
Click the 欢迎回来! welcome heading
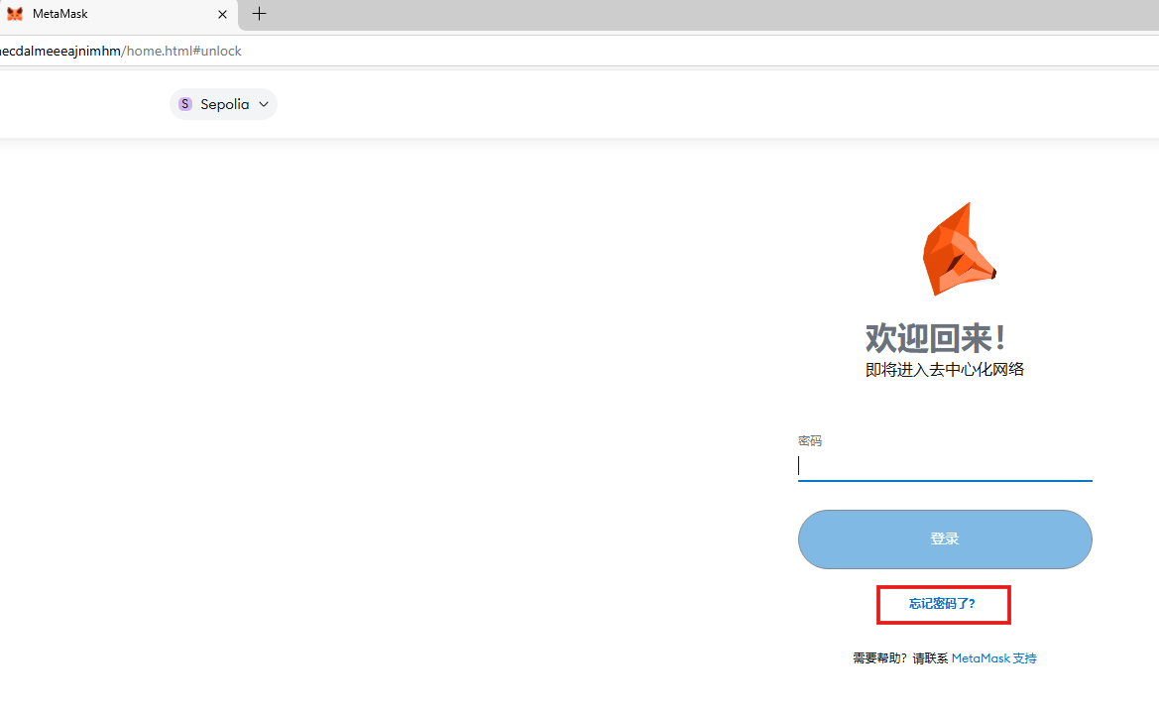click(938, 338)
